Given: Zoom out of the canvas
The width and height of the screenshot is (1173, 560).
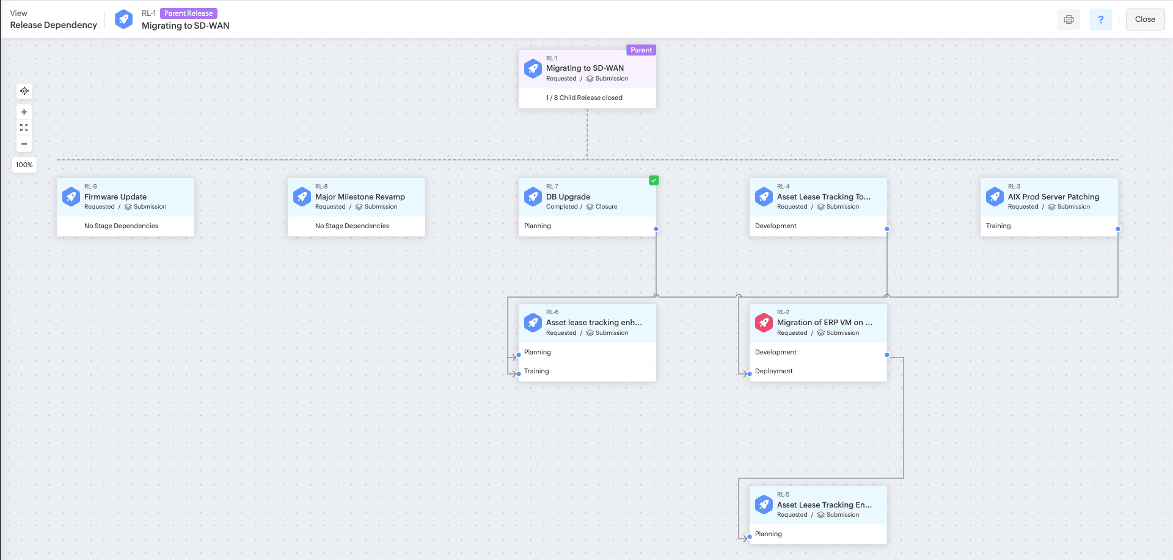Looking at the screenshot, I should point(24,144).
